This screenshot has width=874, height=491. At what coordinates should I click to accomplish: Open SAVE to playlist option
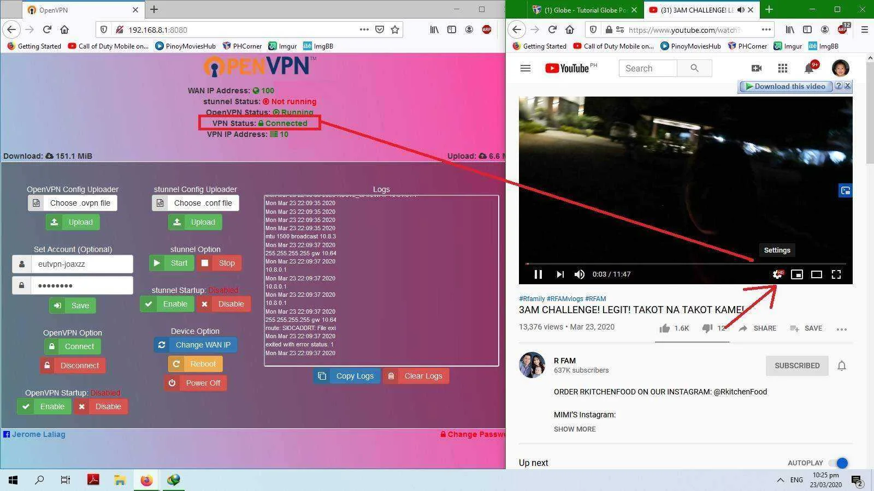pos(806,328)
